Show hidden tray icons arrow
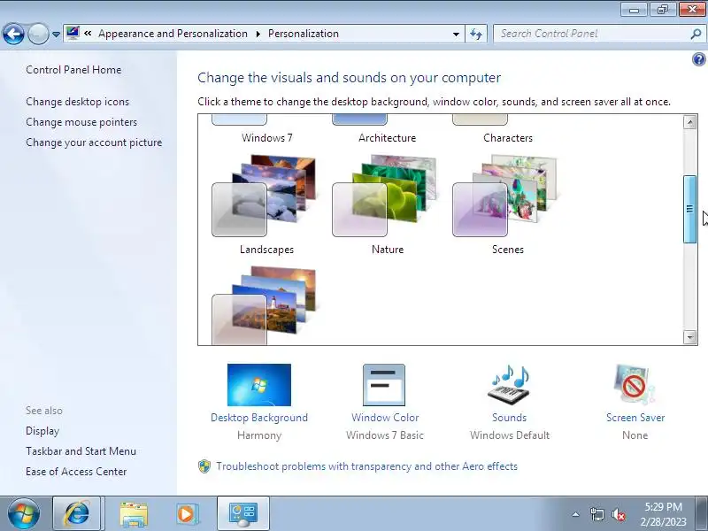 point(575,514)
